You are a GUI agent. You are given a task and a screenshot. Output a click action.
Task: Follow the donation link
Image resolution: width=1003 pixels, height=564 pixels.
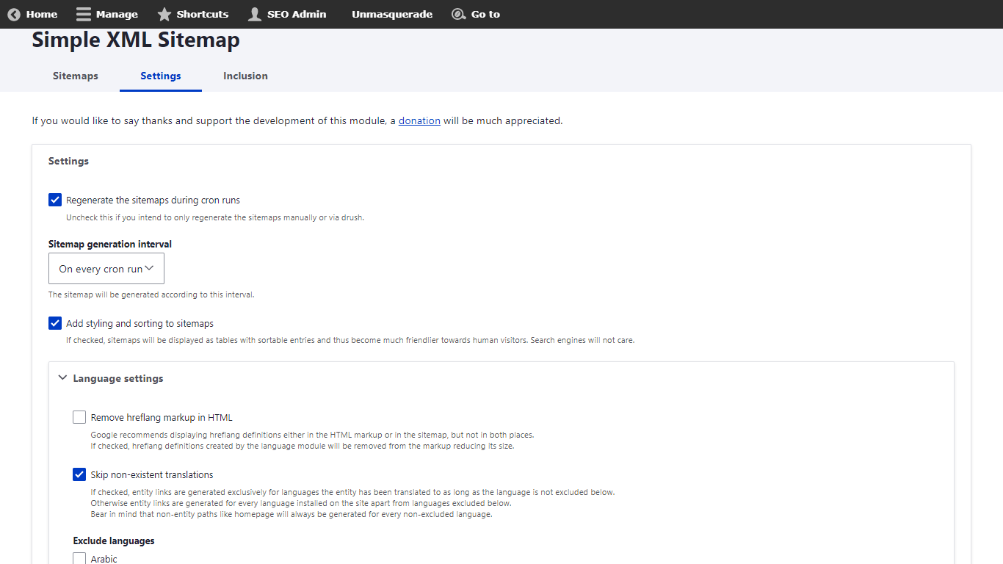(x=419, y=120)
